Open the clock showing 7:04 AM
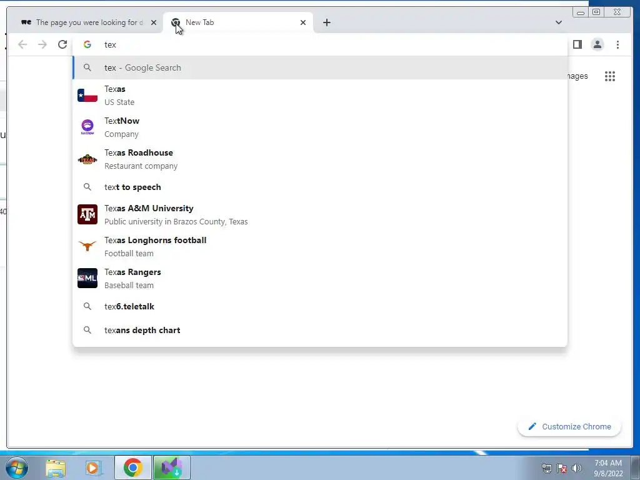This screenshot has width=640, height=480. tap(608, 468)
